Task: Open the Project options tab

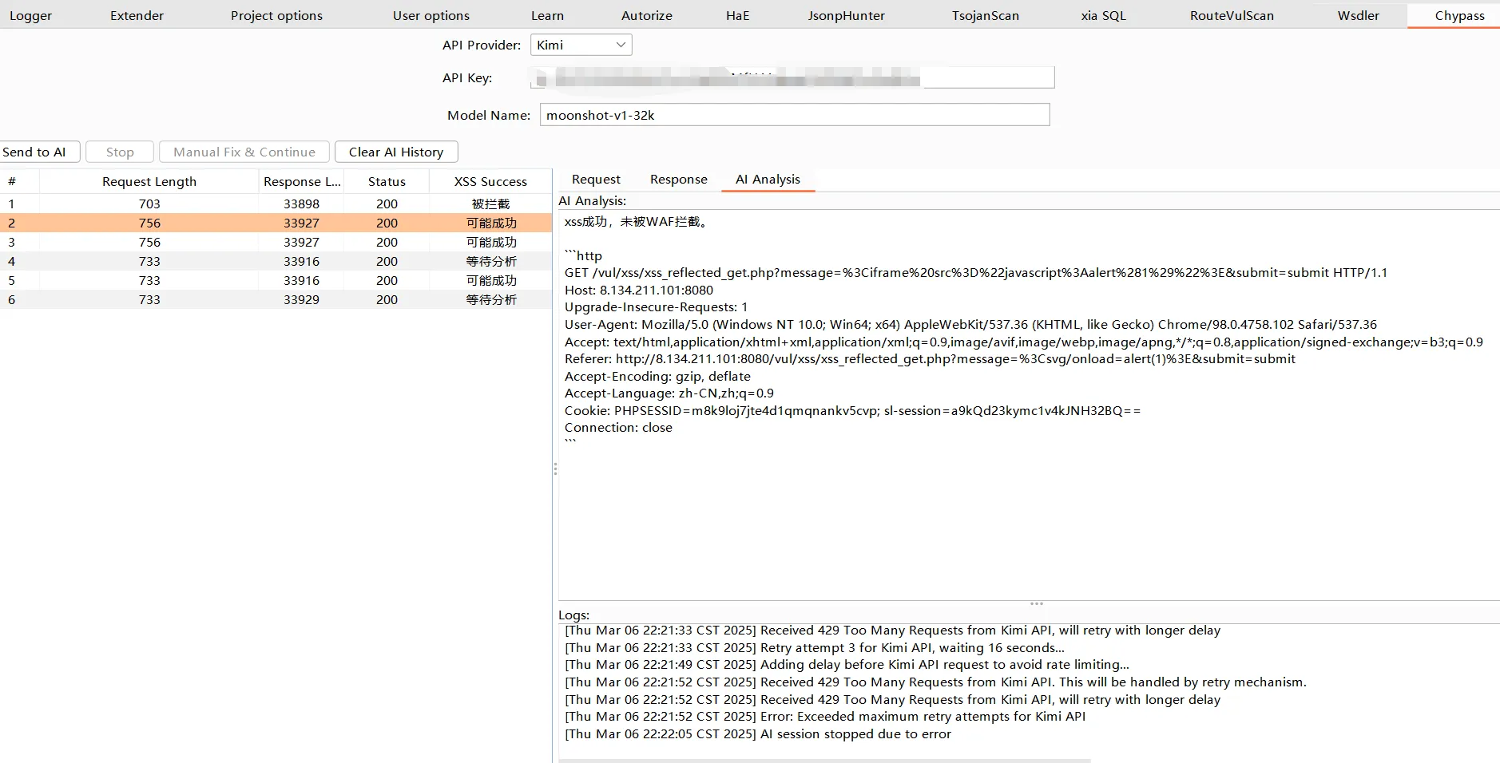Action: click(276, 15)
